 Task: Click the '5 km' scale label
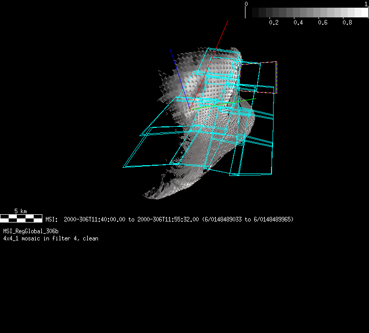[20, 211]
